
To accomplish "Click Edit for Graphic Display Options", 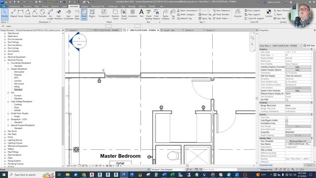I will (298, 70).
